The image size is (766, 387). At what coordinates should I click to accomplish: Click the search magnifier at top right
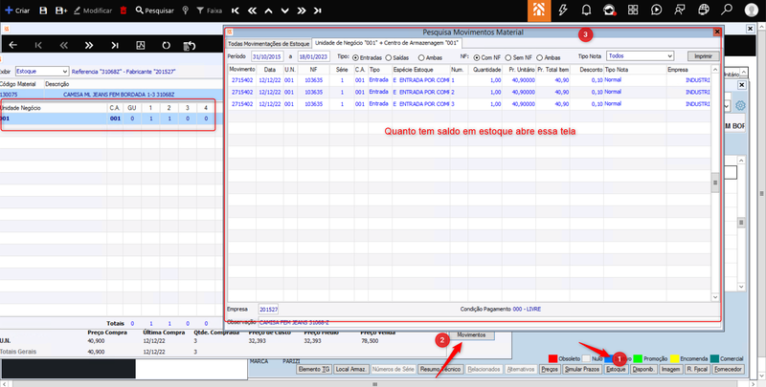[x=727, y=11]
